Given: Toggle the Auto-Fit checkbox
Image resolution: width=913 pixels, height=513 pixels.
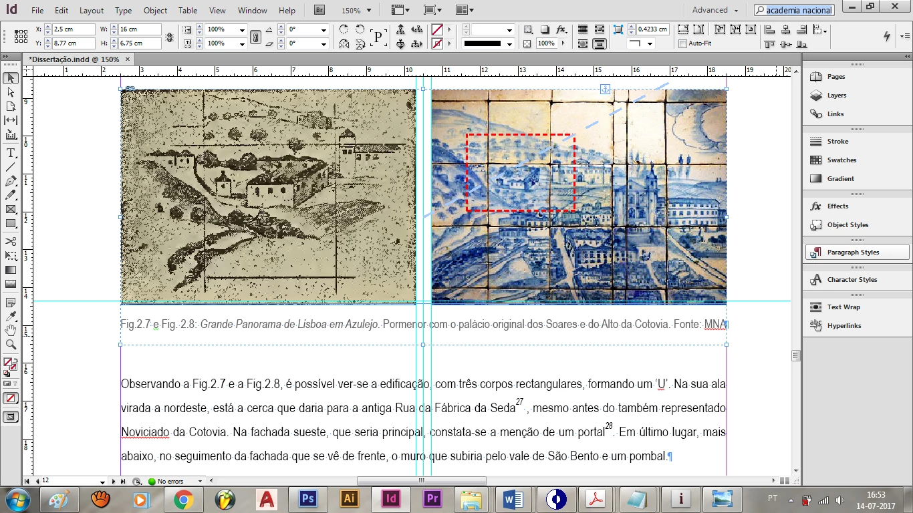Looking at the screenshot, I should [x=682, y=43].
